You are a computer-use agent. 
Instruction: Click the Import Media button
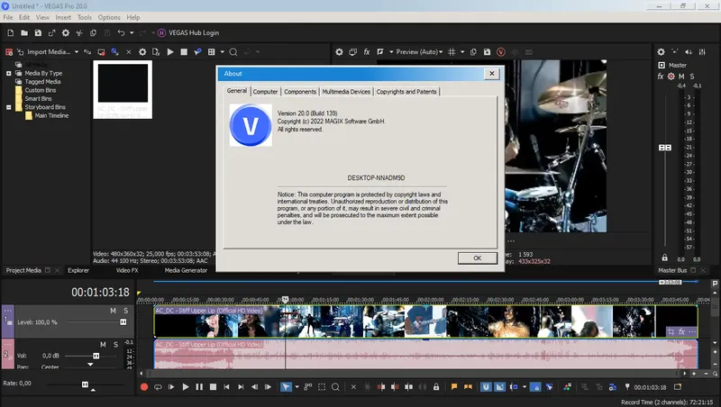[43, 52]
